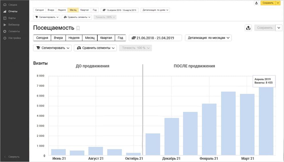Viewport: 284px width, 162px height.
Task: Open large Точность: 100 % dropdown
Action: (135, 48)
